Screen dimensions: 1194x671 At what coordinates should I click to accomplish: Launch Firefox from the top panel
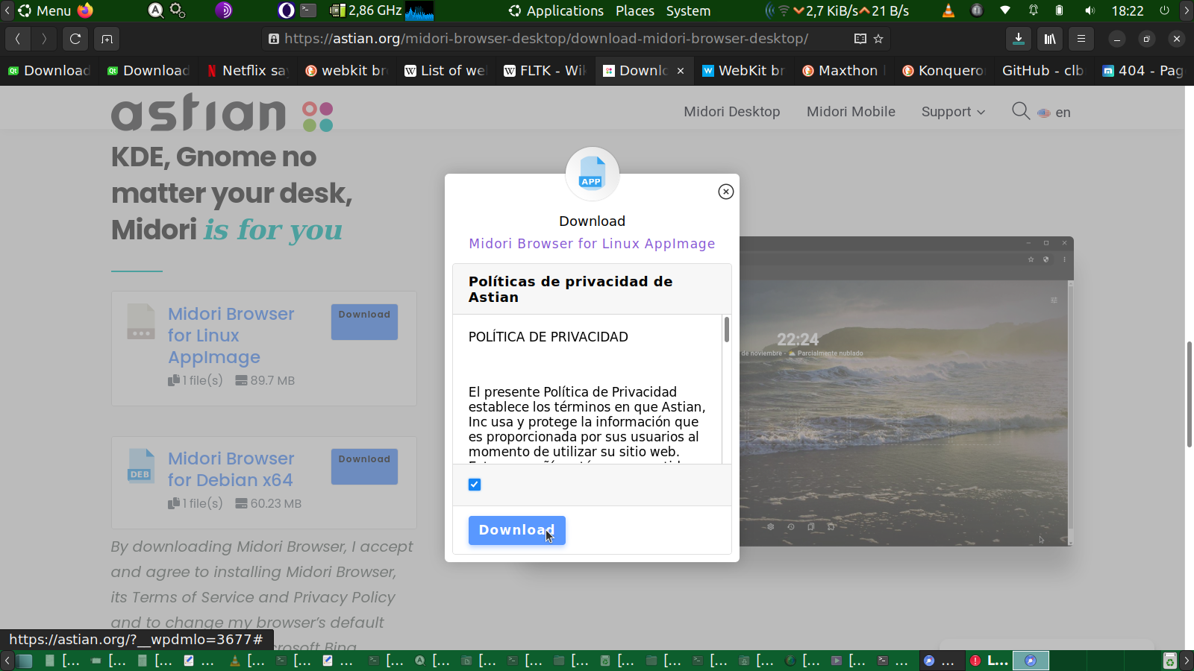pyautogui.click(x=85, y=10)
